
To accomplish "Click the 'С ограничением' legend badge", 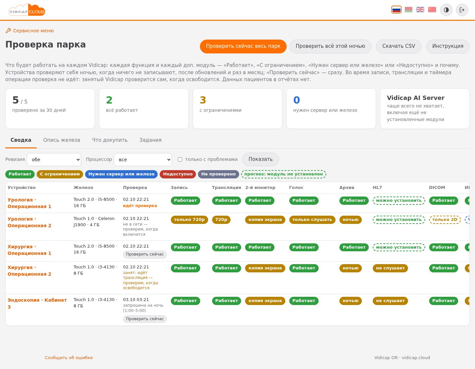I will pos(60,174).
